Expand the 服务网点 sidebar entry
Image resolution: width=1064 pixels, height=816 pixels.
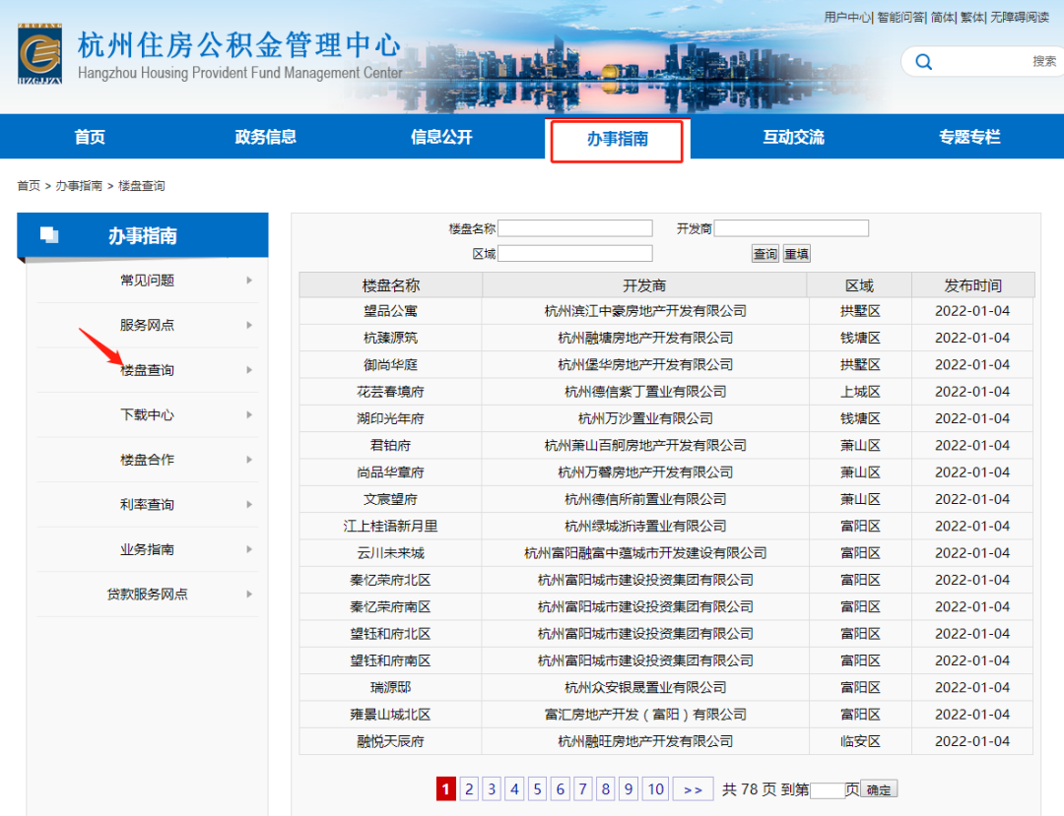coord(148,325)
